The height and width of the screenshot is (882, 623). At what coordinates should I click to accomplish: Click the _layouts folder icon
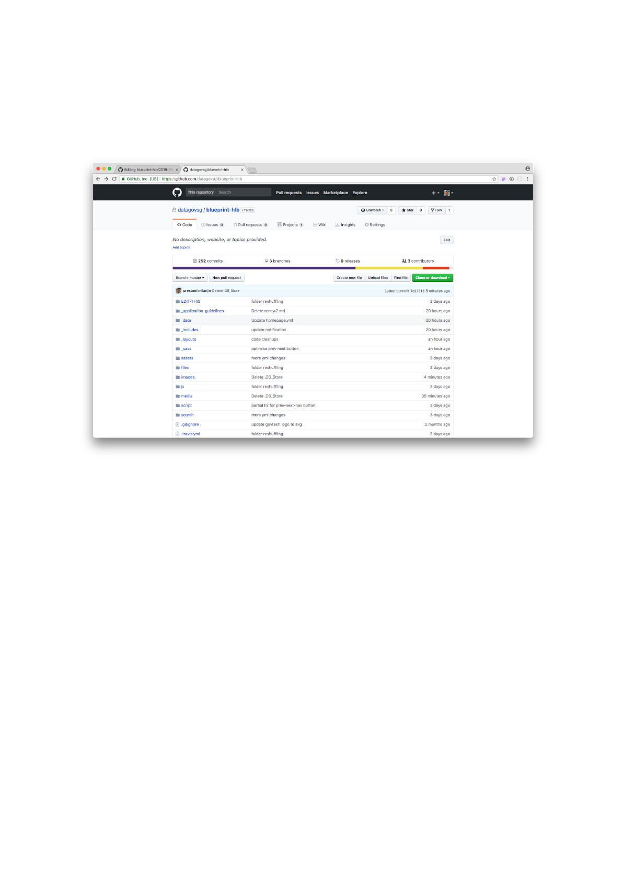178,339
